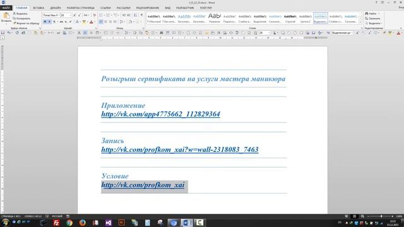
Task: Click the Undo icon in quick toolbar
Action: (9, 33)
